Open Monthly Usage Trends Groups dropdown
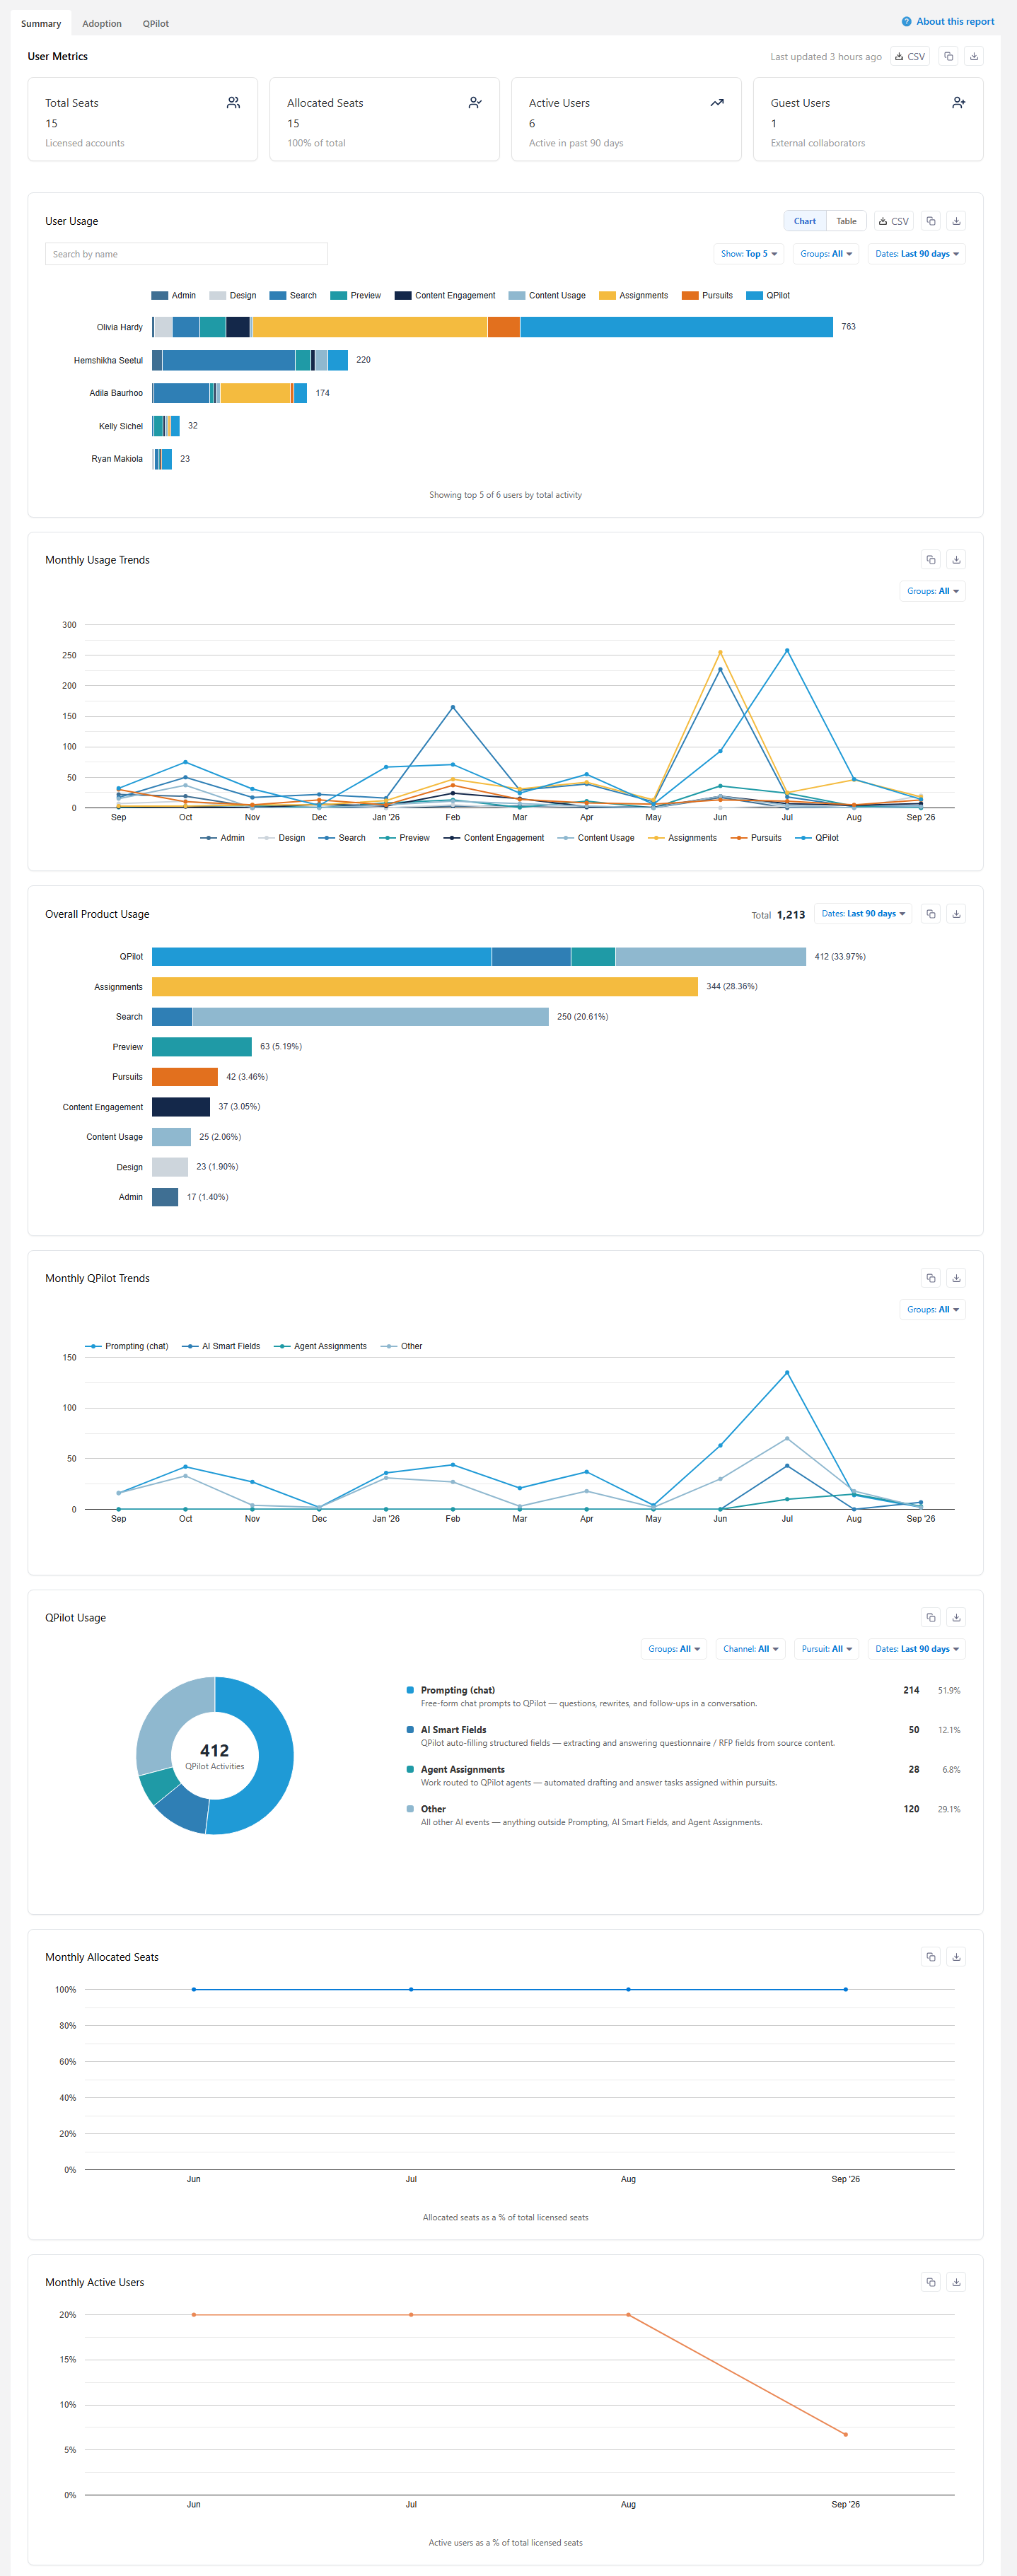 933,591
